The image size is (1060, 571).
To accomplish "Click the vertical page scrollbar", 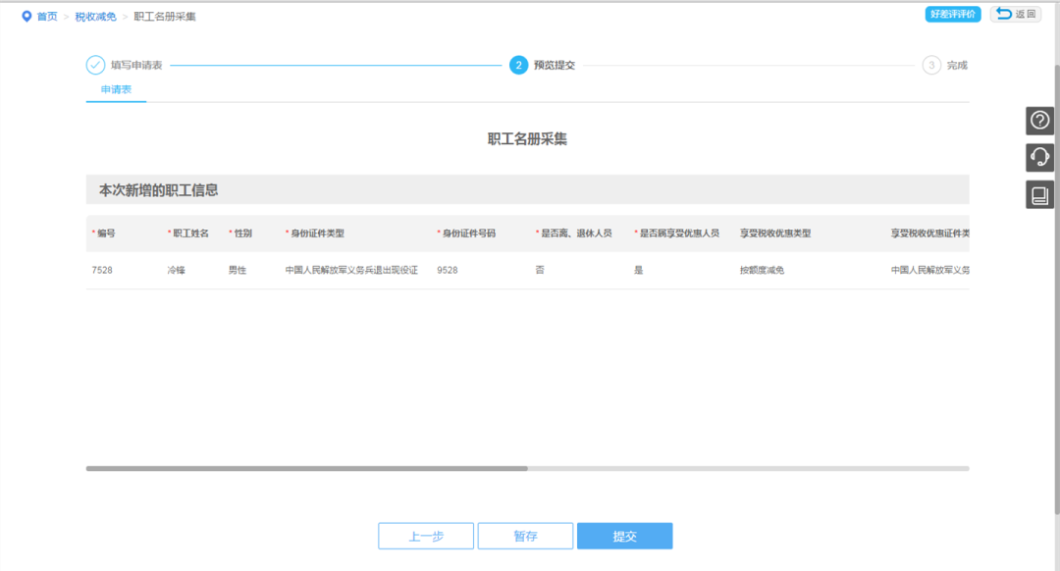I will [1056, 290].
